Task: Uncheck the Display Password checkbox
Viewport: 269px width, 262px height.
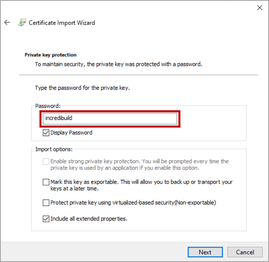Action: point(46,132)
